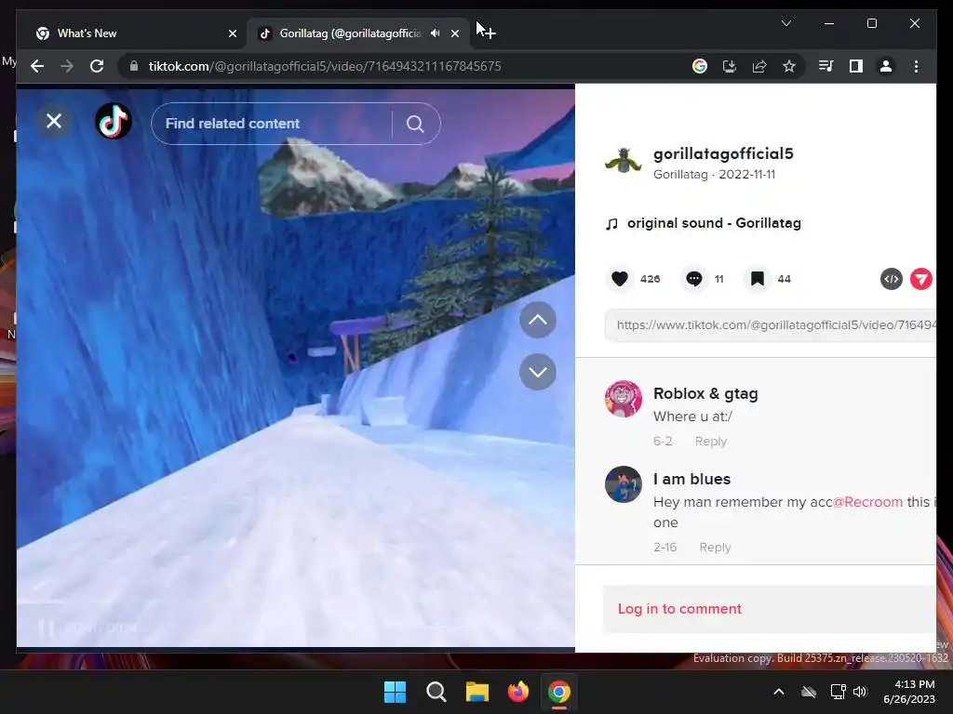
Task: Open Roblox & gtag commenter name
Action: click(x=705, y=393)
